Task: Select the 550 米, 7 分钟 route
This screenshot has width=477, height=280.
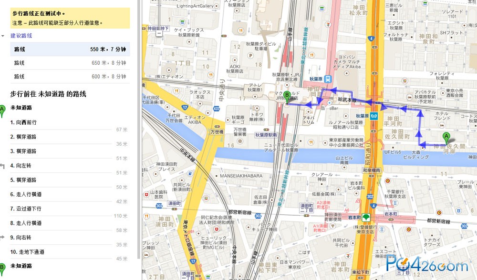Action: pyautogui.click(x=70, y=49)
